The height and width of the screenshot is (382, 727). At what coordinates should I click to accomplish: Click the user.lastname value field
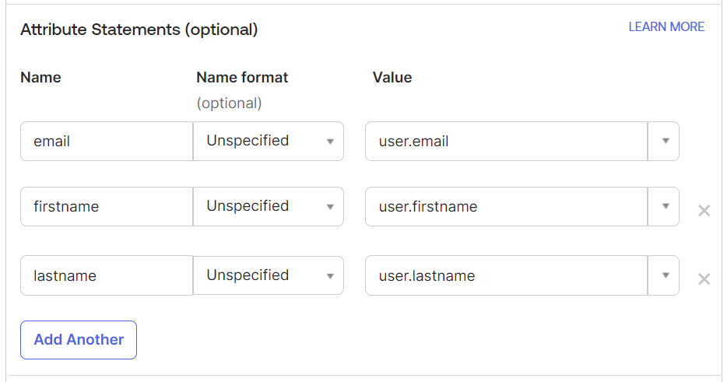(506, 275)
